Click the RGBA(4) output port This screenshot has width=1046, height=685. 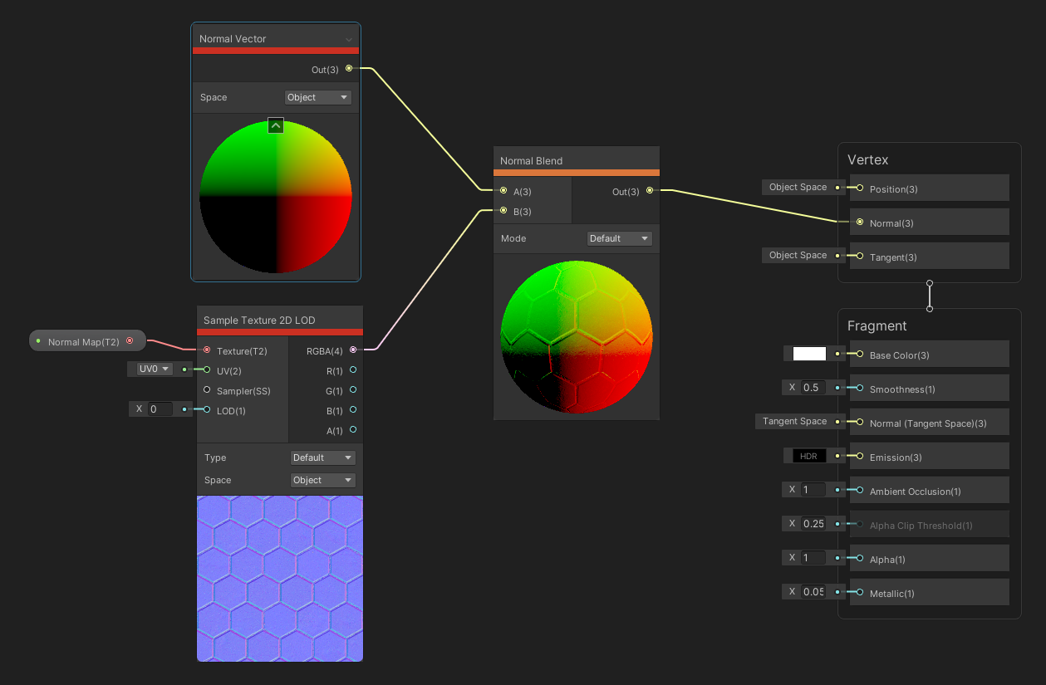[x=353, y=350]
